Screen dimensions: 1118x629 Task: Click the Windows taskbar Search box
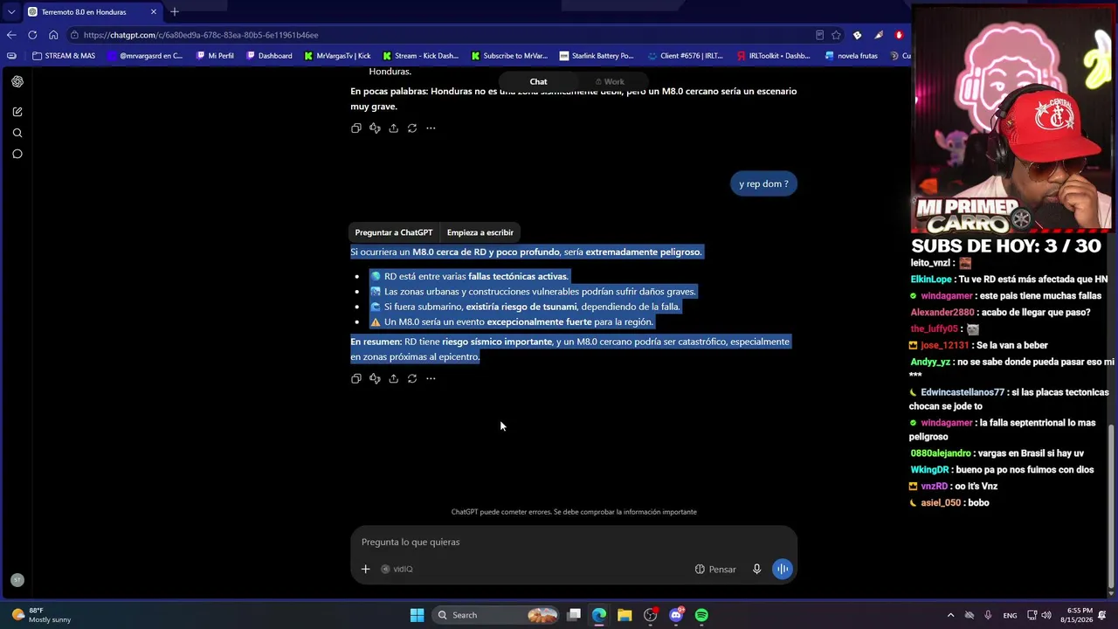(x=496, y=615)
